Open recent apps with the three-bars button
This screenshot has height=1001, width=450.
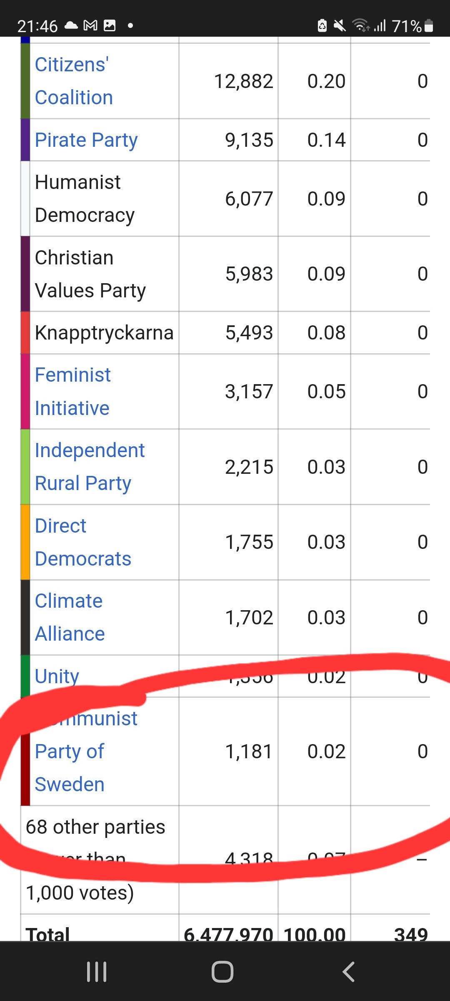97,972
